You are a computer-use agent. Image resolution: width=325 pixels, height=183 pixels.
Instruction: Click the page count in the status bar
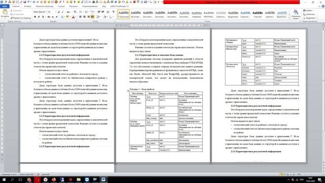9,174
